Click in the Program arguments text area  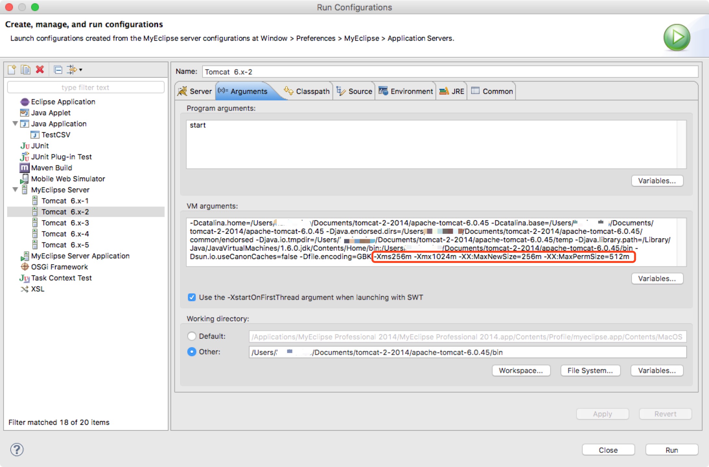(x=431, y=144)
